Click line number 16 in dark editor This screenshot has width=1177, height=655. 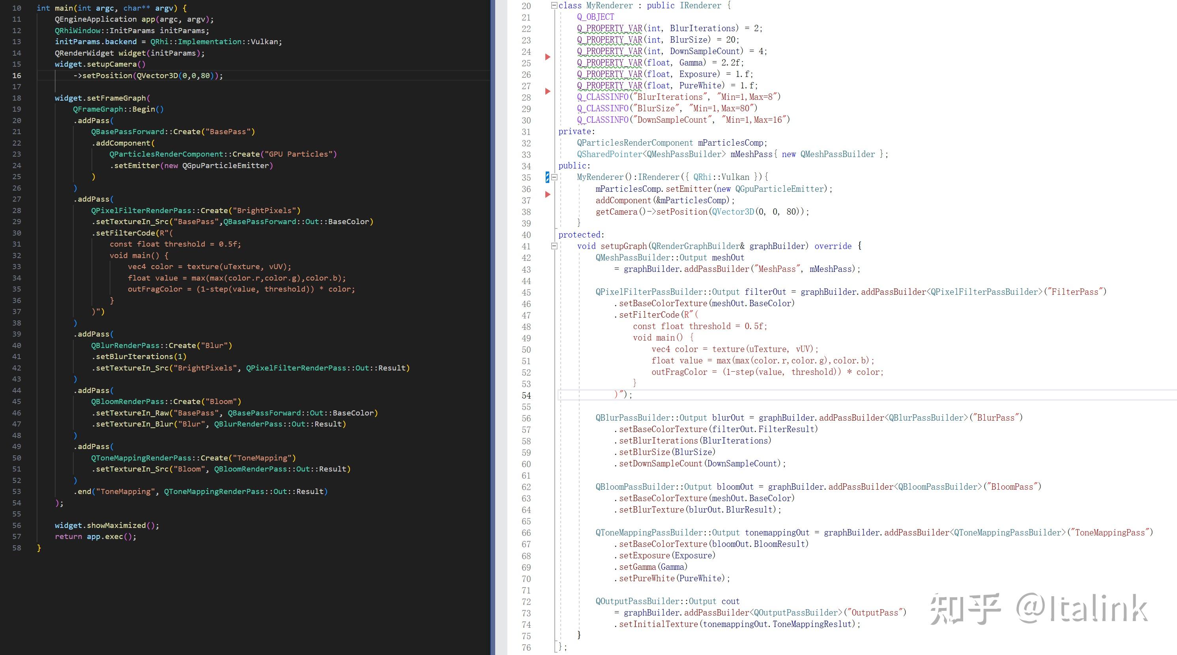[17, 75]
